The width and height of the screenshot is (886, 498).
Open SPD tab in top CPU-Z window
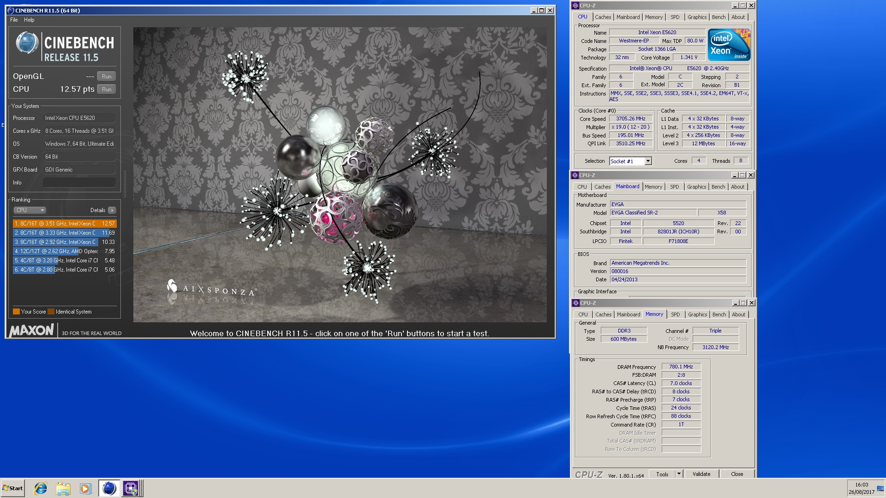coord(675,17)
